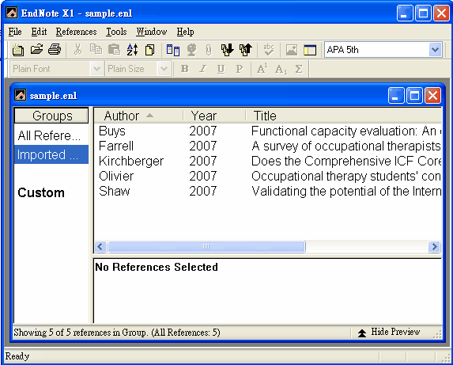Select the Shaw 2007 reference
This screenshot has width=453, height=365.
267,191
